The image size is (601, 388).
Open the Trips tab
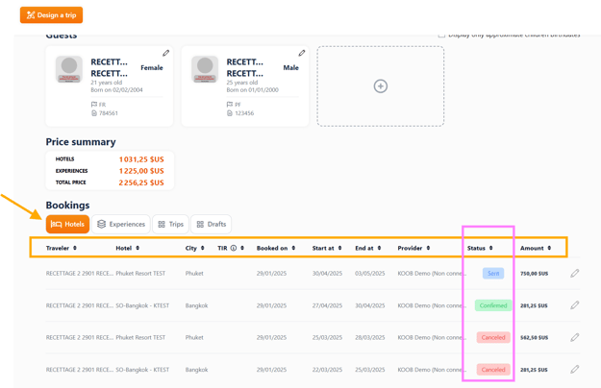pyautogui.click(x=170, y=225)
